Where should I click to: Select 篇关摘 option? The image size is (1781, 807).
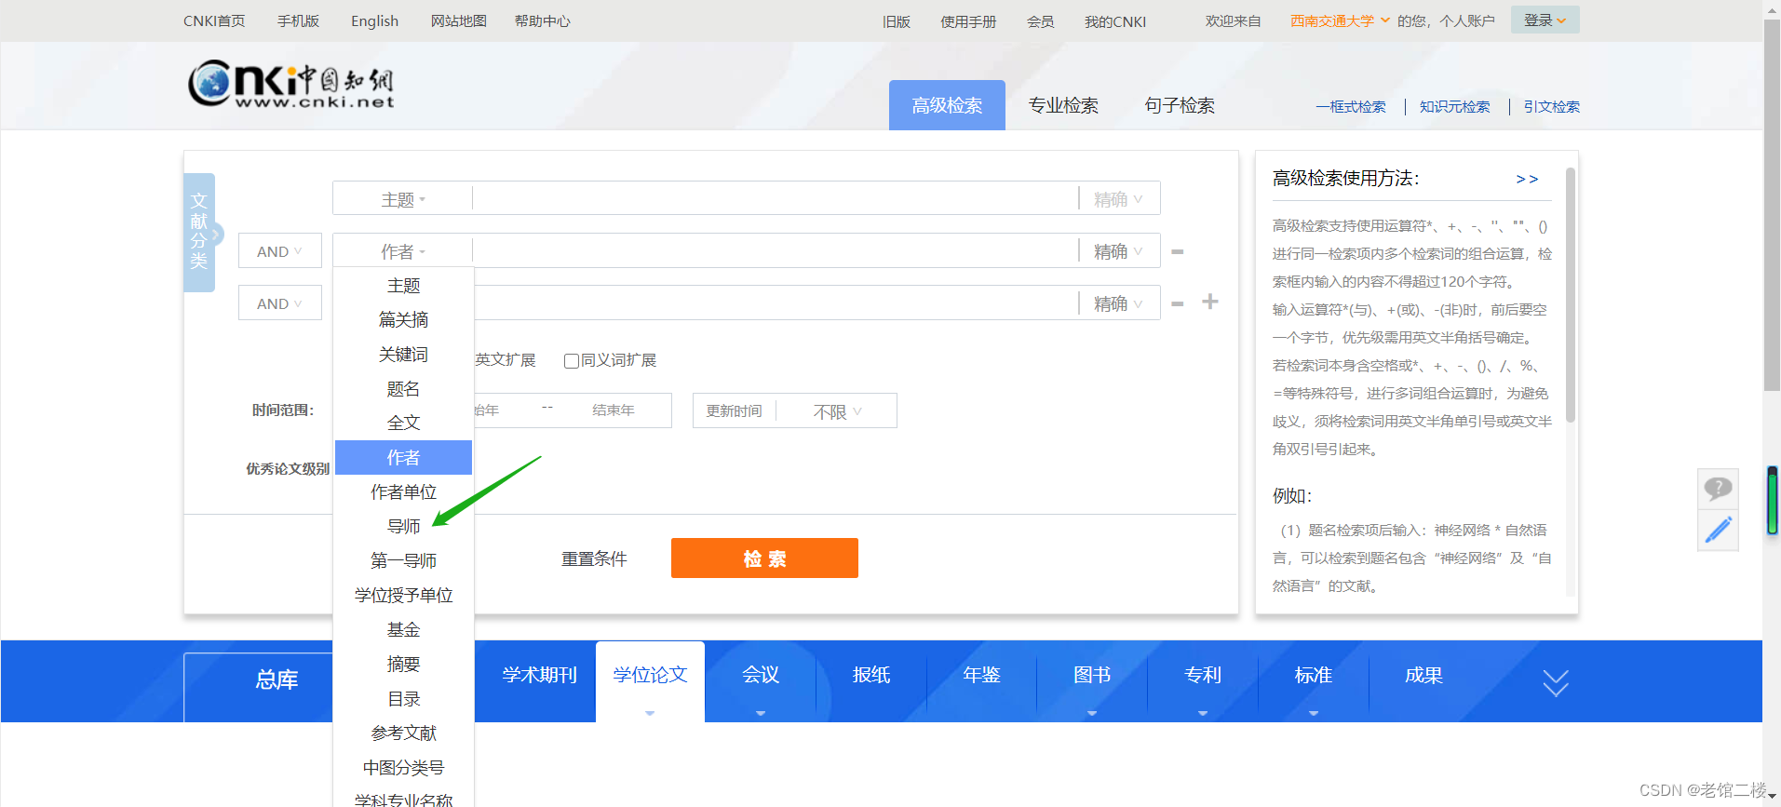click(x=403, y=320)
